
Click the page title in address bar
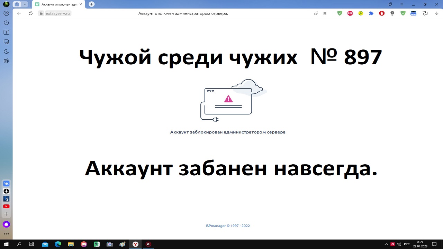[183, 13]
